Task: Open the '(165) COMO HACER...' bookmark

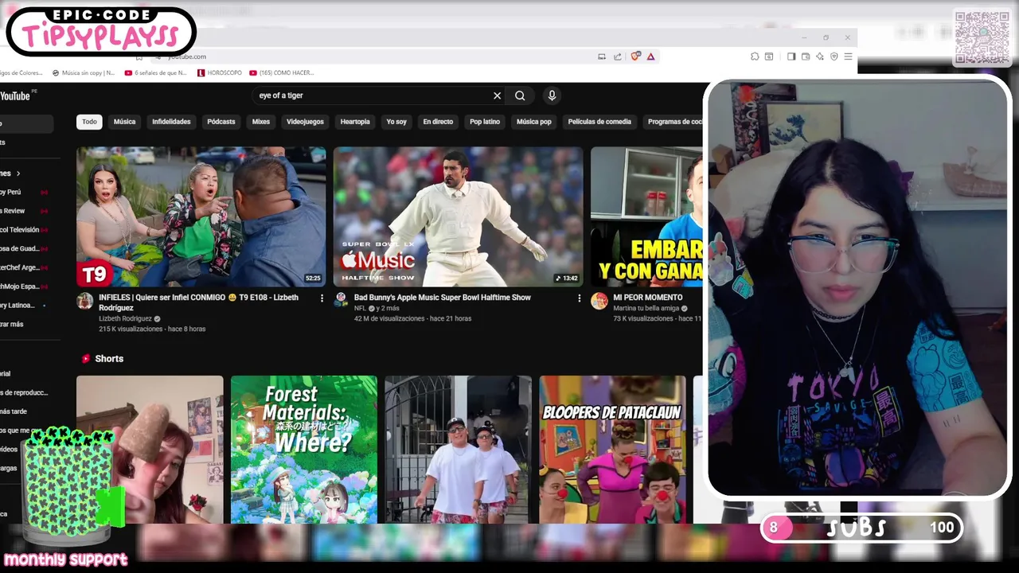Action: (282, 72)
